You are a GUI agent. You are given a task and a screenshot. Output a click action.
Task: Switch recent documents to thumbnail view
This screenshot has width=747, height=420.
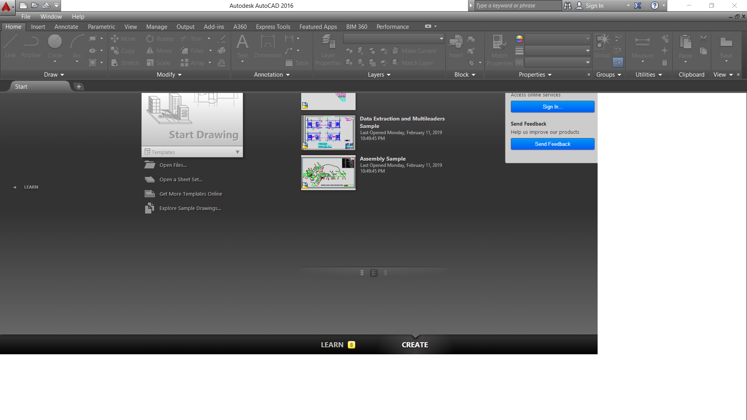click(362, 273)
